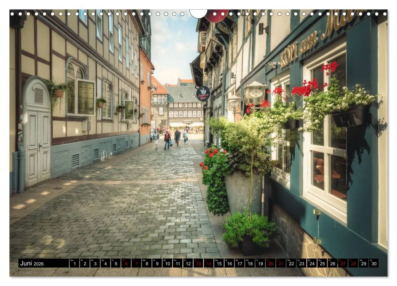Select red calendar day 13
Screen dimensions: 397x286
pos(198,263)
